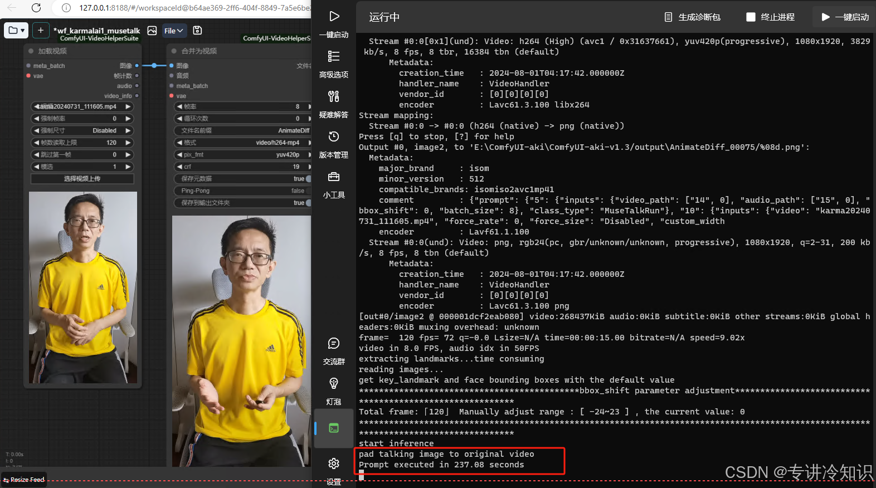
Task: Open the 交流群 chat group icon
Action: (x=333, y=344)
